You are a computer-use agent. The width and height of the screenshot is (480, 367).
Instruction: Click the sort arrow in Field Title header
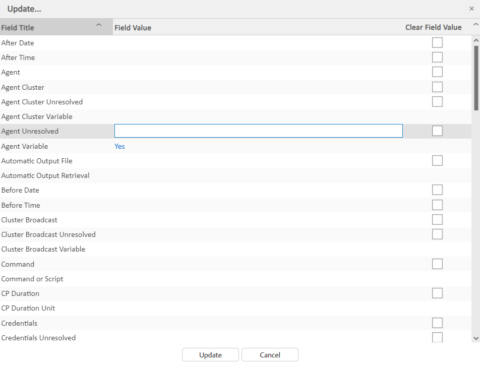coord(99,25)
